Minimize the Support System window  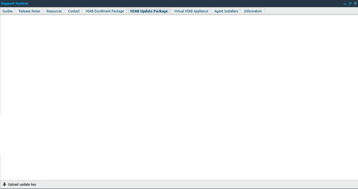click(x=345, y=3)
